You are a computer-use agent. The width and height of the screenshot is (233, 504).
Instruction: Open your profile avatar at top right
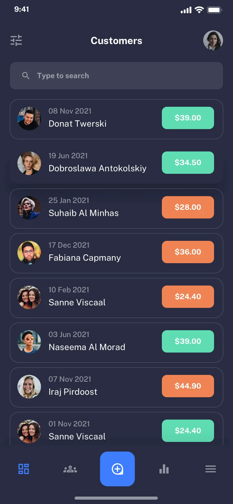(213, 40)
